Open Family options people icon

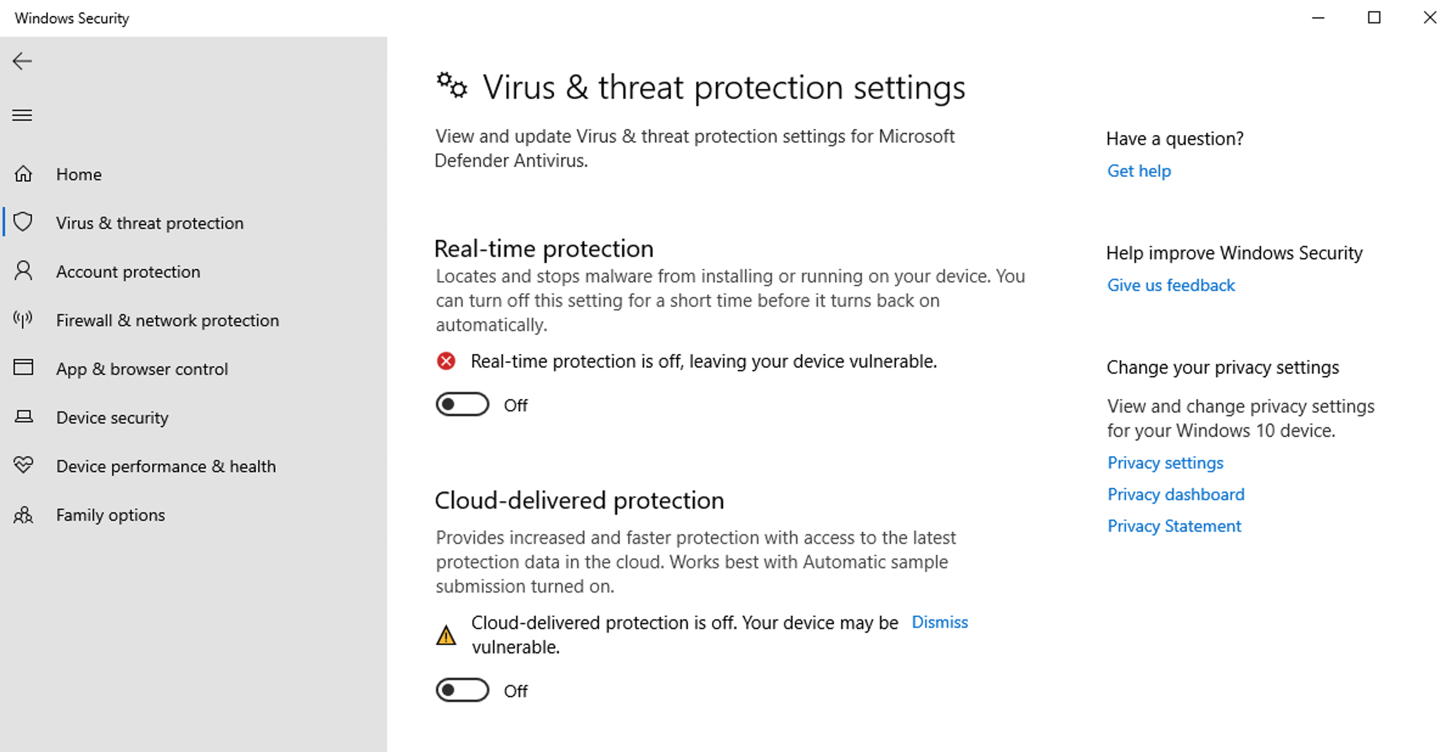23,515
